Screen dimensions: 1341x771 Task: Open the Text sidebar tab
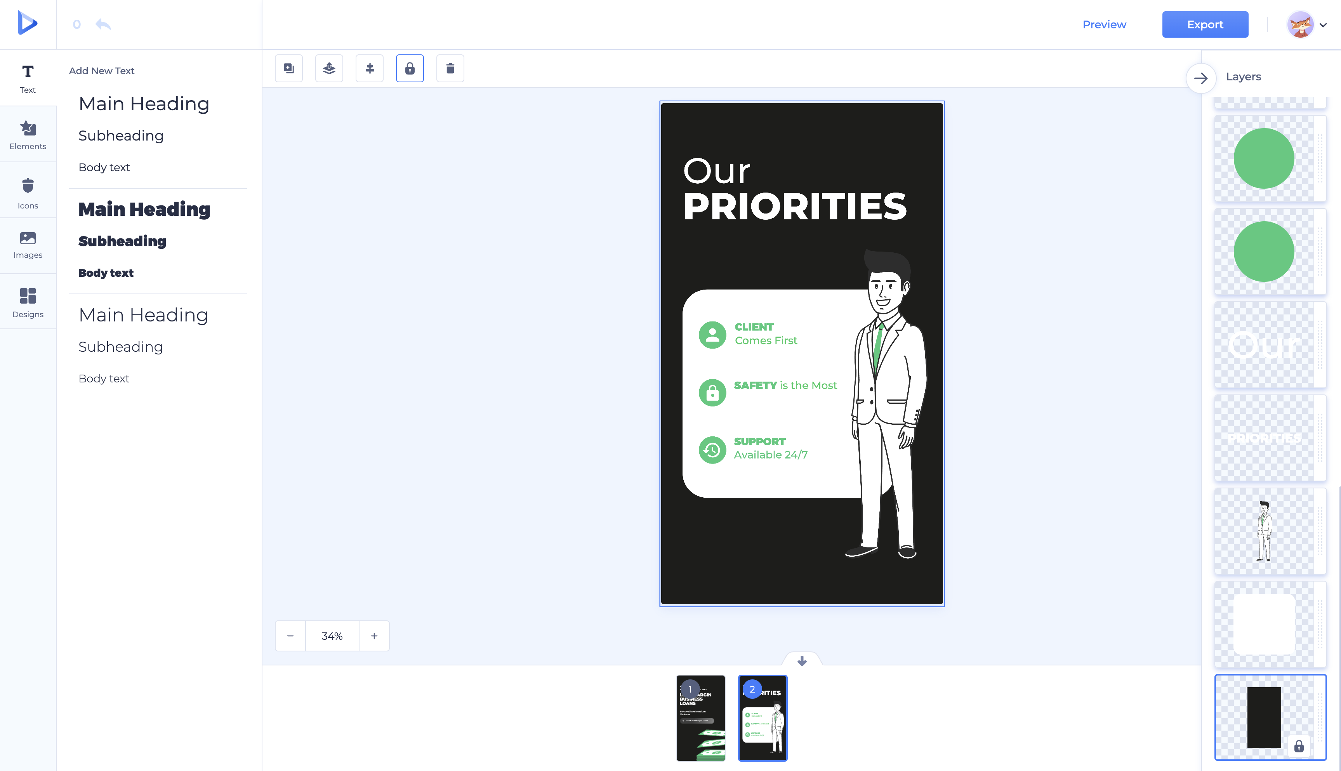(x=28, y=78)
